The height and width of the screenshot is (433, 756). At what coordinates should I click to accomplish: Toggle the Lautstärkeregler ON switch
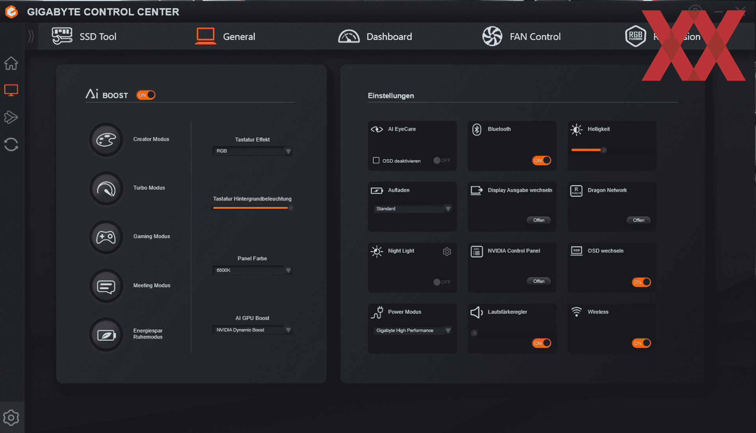pos(541,343)
